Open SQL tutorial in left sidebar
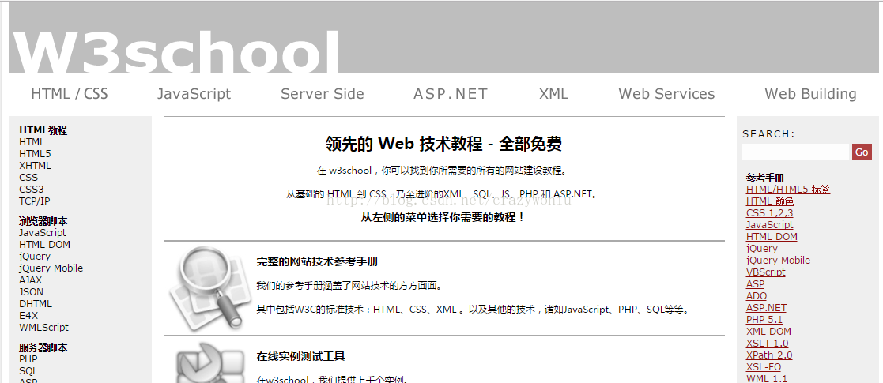The height and width of the screenshot is (383, 883). pyautogui.click(x=28, y=371)
